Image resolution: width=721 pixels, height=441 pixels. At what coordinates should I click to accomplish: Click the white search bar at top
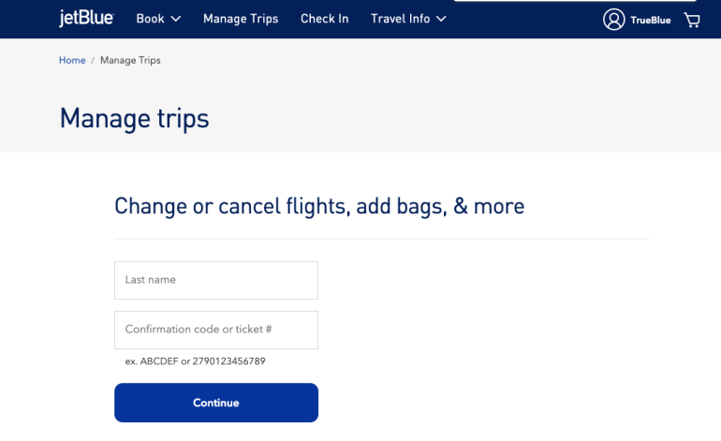click(573, 1)
